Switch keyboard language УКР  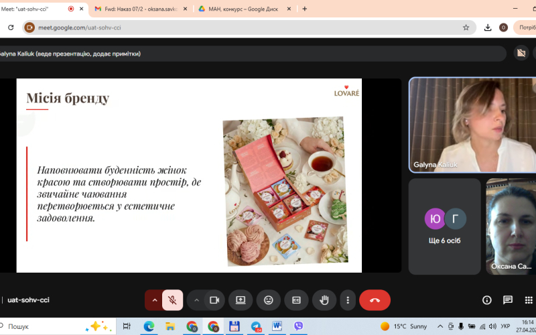click(x=505, y=326)
